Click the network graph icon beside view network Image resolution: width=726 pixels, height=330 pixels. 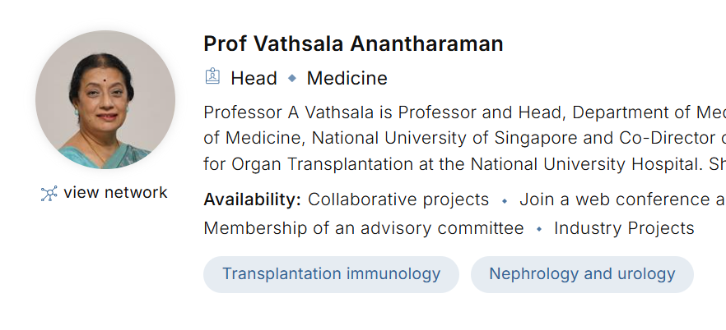49,194
